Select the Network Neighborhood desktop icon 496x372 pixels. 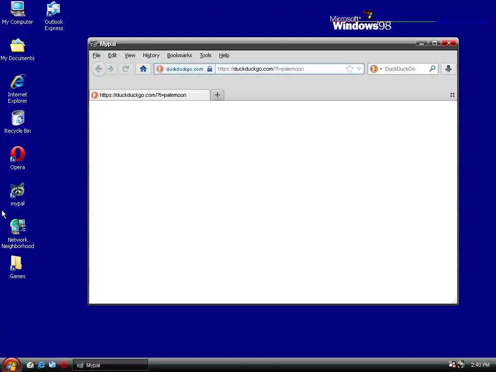coord(17,234)
